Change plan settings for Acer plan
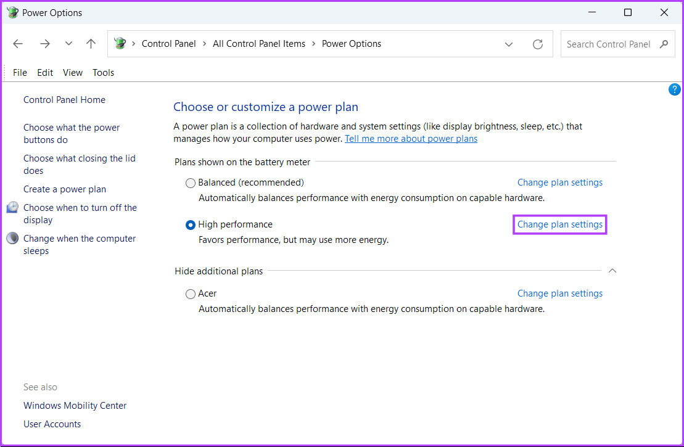Screen dimensions: 684x447 (x=559, y=293)
